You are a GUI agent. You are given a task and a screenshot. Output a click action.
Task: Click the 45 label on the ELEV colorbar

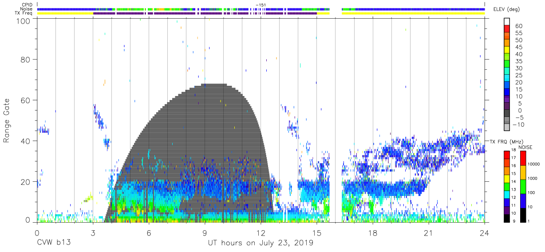[x=518, y=47]
